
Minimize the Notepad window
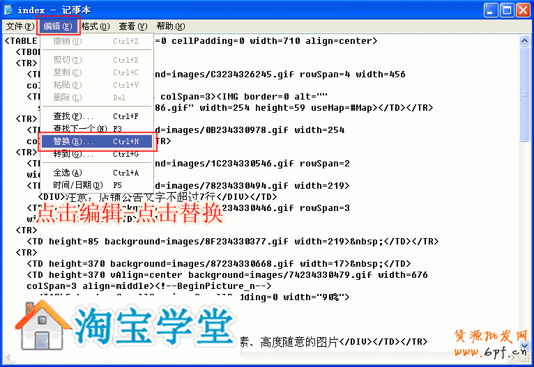coord(489,10)
